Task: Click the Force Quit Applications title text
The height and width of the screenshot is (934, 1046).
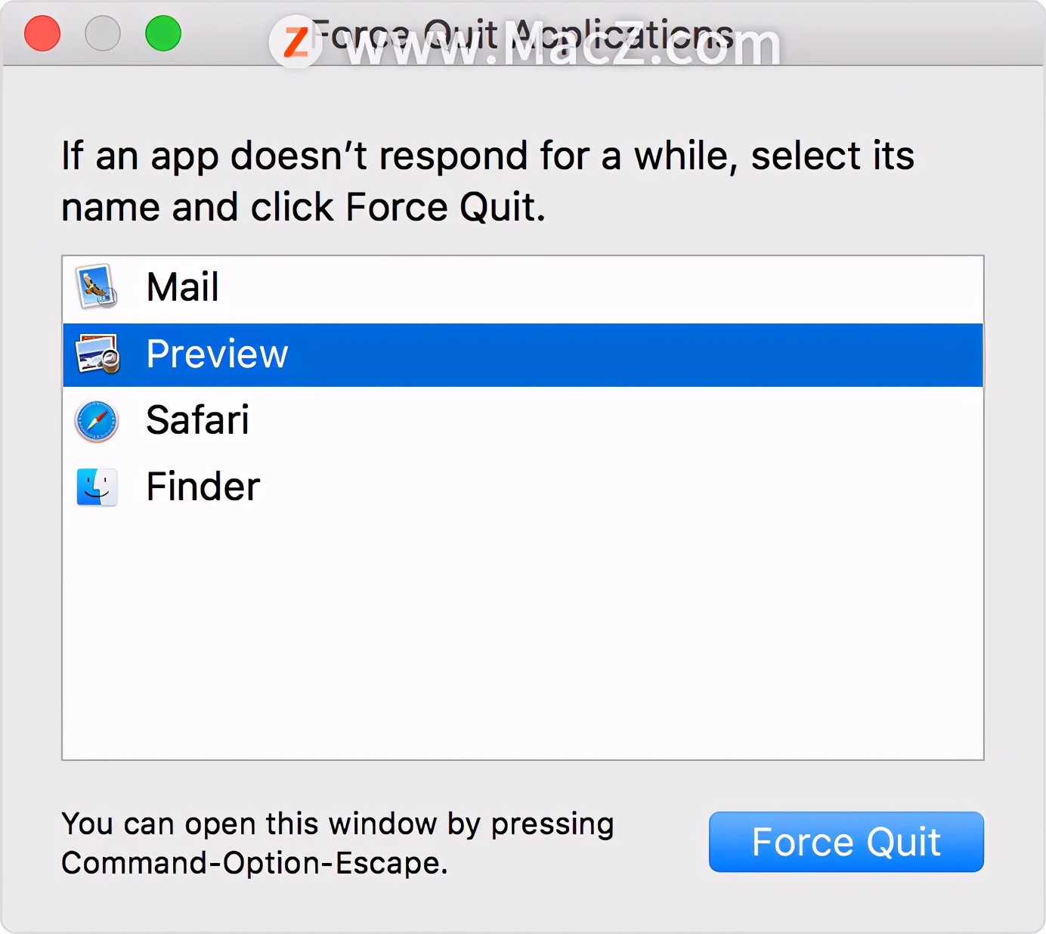Action: click(x=521, y=35)
